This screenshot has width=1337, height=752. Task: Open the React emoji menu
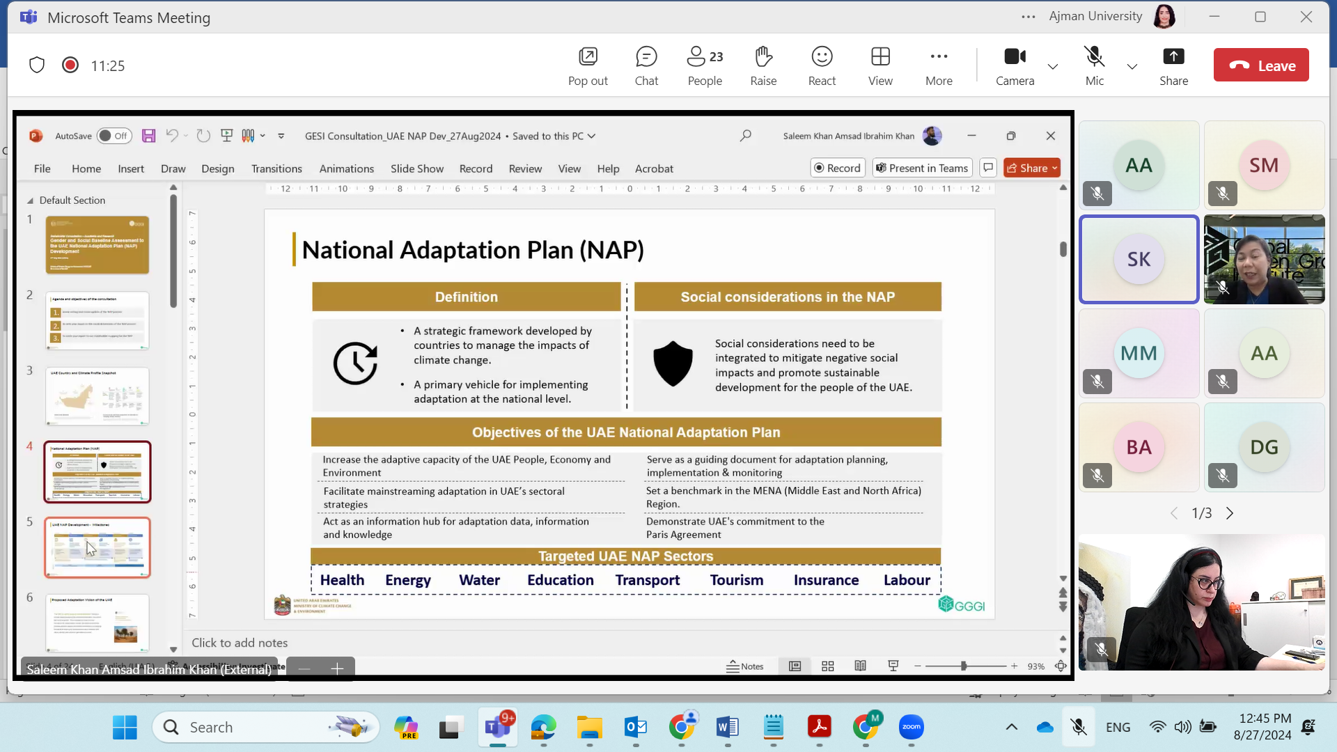(821, 65)
